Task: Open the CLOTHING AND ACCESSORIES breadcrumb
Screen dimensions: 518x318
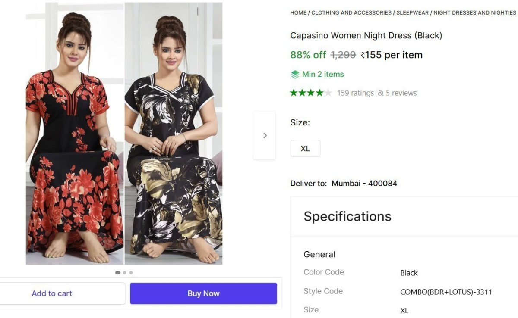Action: 350,12
